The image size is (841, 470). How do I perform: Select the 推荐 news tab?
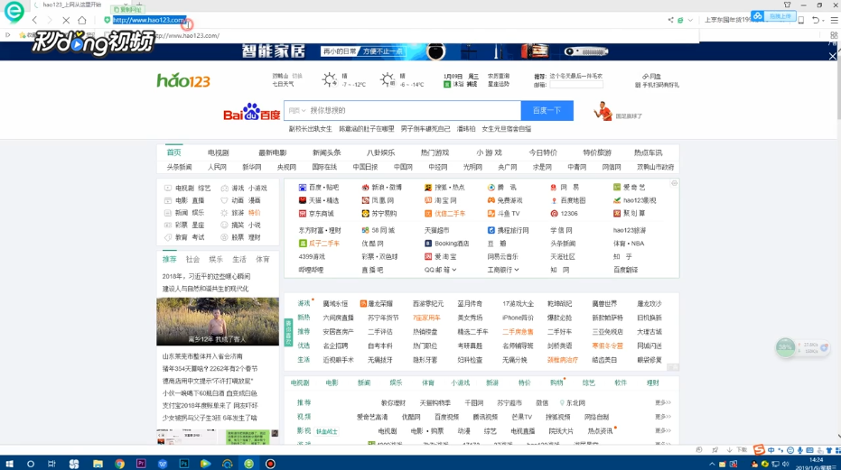[170, 260]
